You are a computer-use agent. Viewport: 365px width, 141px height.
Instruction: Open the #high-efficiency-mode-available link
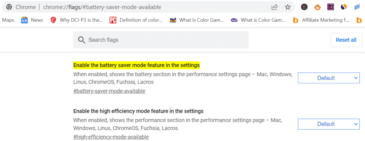(111, 137)
